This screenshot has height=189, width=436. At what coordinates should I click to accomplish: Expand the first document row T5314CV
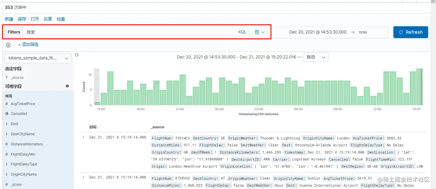point(83,137)
